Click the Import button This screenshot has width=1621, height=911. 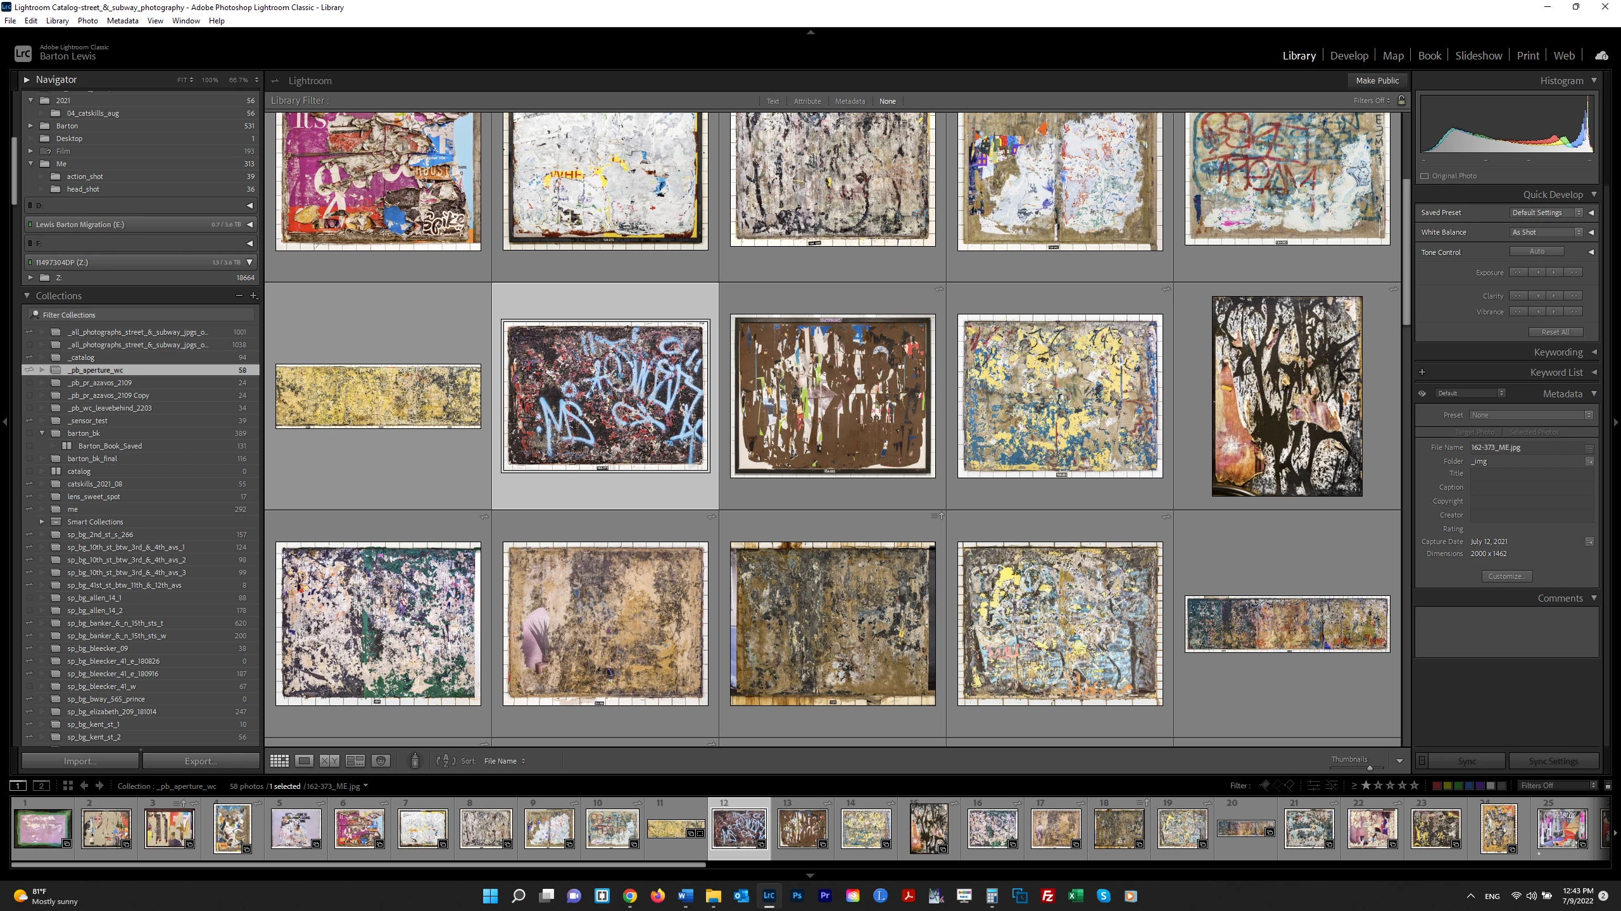[x=80, y=761]
